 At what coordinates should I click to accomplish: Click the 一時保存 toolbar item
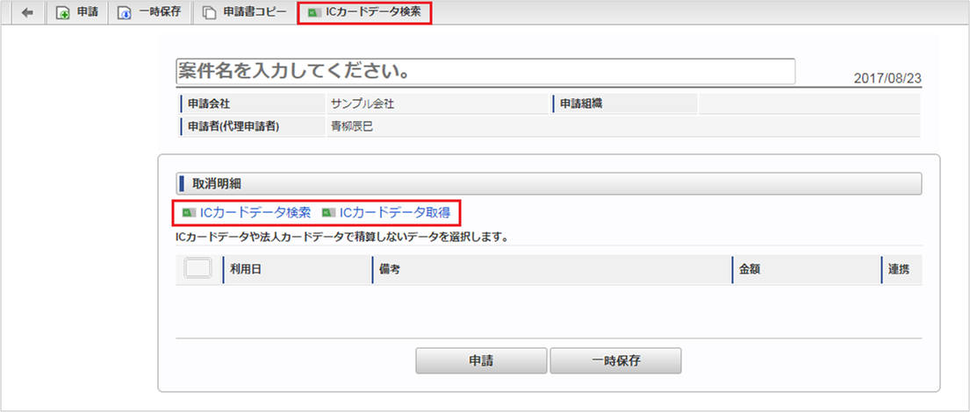[150, 13]
